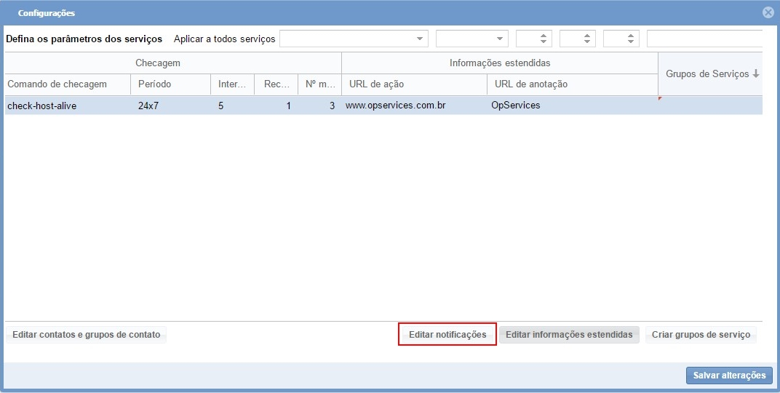
Task: Save changes with Salvar alterações
Action: tap(729, 376)
